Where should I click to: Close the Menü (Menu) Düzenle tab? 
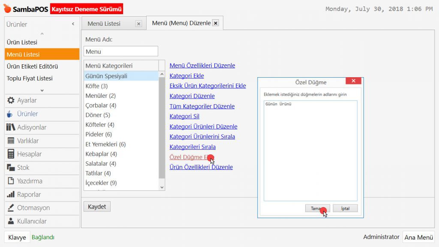[215, 23]
